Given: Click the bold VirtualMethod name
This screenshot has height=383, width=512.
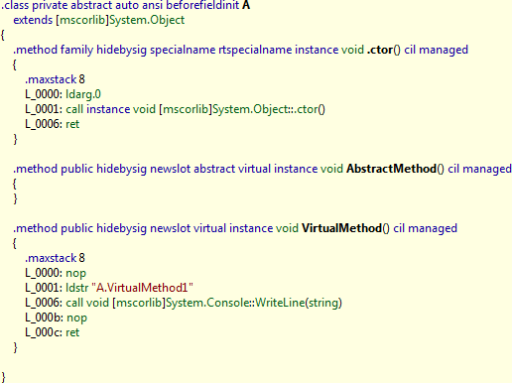Looking at the screenshot, I should (342, 228).
